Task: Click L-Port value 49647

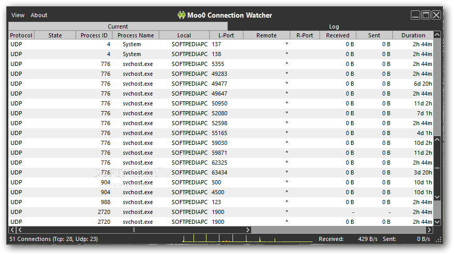Action: tap(219, 93)
